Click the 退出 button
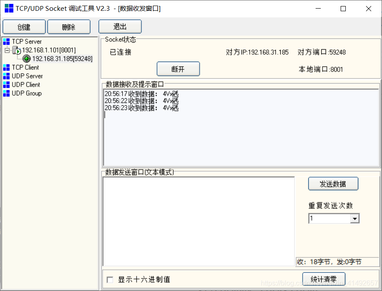 (120, 26)
